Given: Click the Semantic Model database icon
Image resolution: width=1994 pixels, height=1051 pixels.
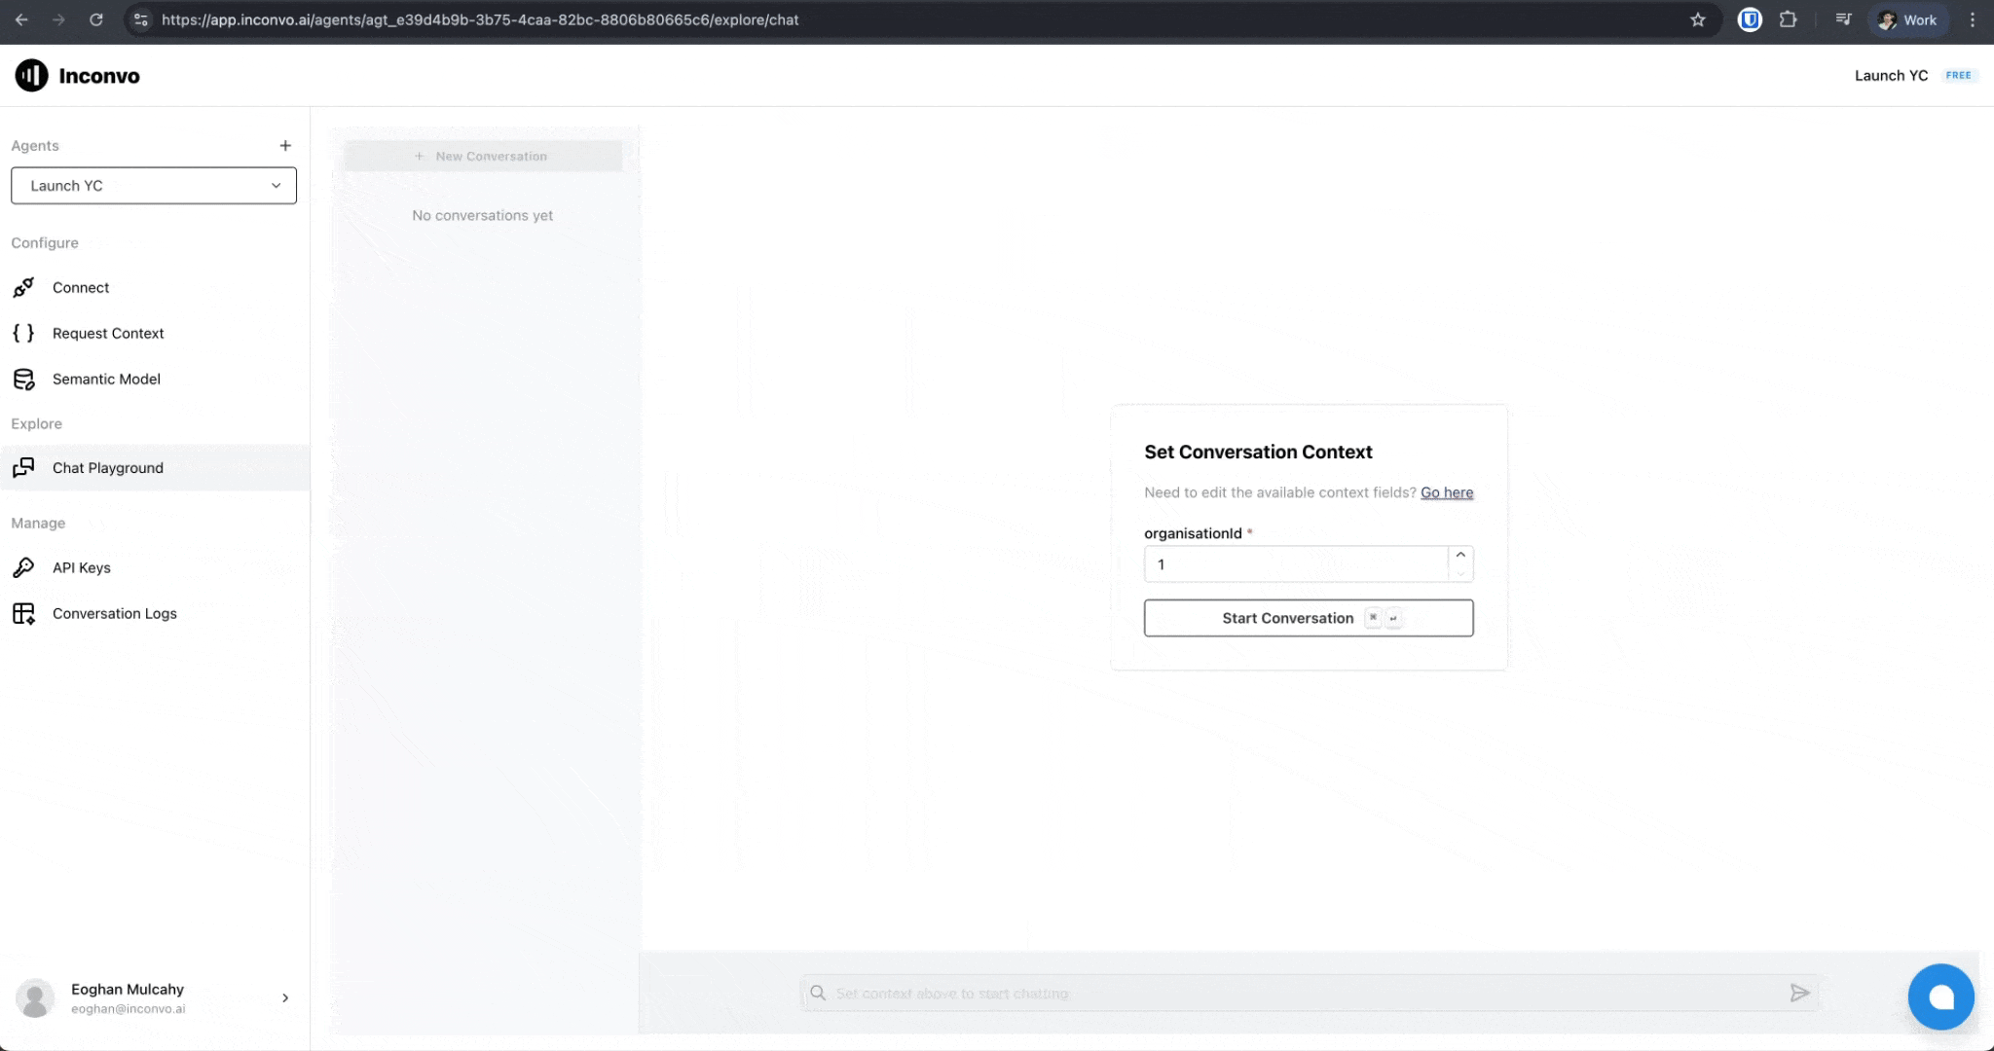Looking at the screenshot, I should pos(23,380).
